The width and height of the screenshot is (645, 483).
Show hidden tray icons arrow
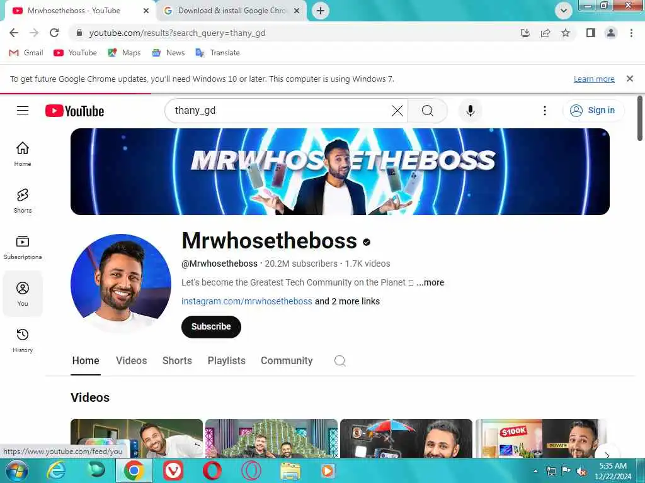tap(535, 472)
